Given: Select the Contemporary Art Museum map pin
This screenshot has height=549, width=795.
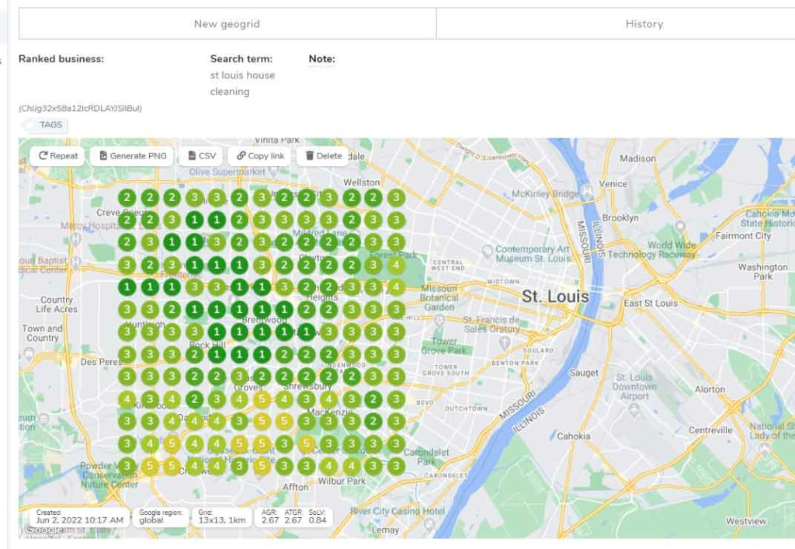Looking at the screenshot, I should tap(488, 250).
